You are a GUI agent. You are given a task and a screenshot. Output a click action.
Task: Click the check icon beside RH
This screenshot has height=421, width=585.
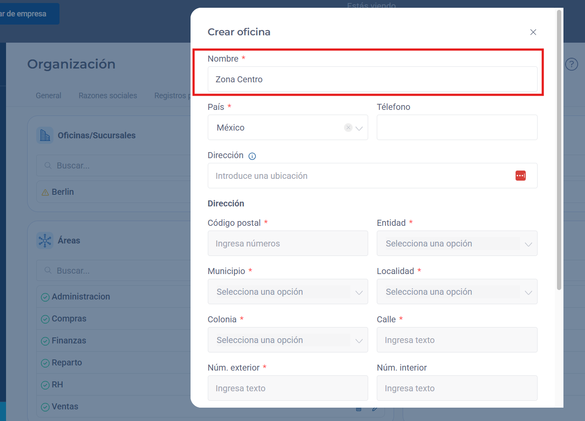pos(45,385)
